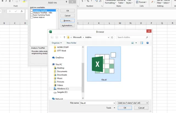Open the Number group dialog launcher
The width and height of the screenshot is (176, 113).
click(102, 6)
